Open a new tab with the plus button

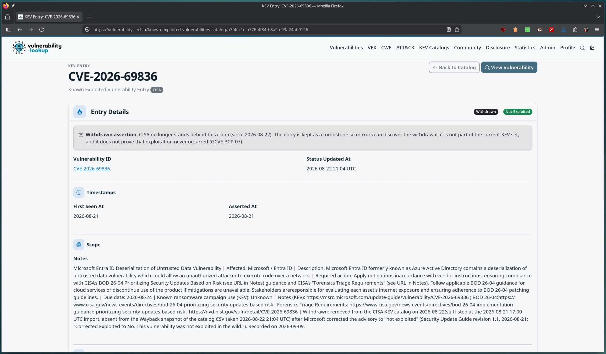89,17
